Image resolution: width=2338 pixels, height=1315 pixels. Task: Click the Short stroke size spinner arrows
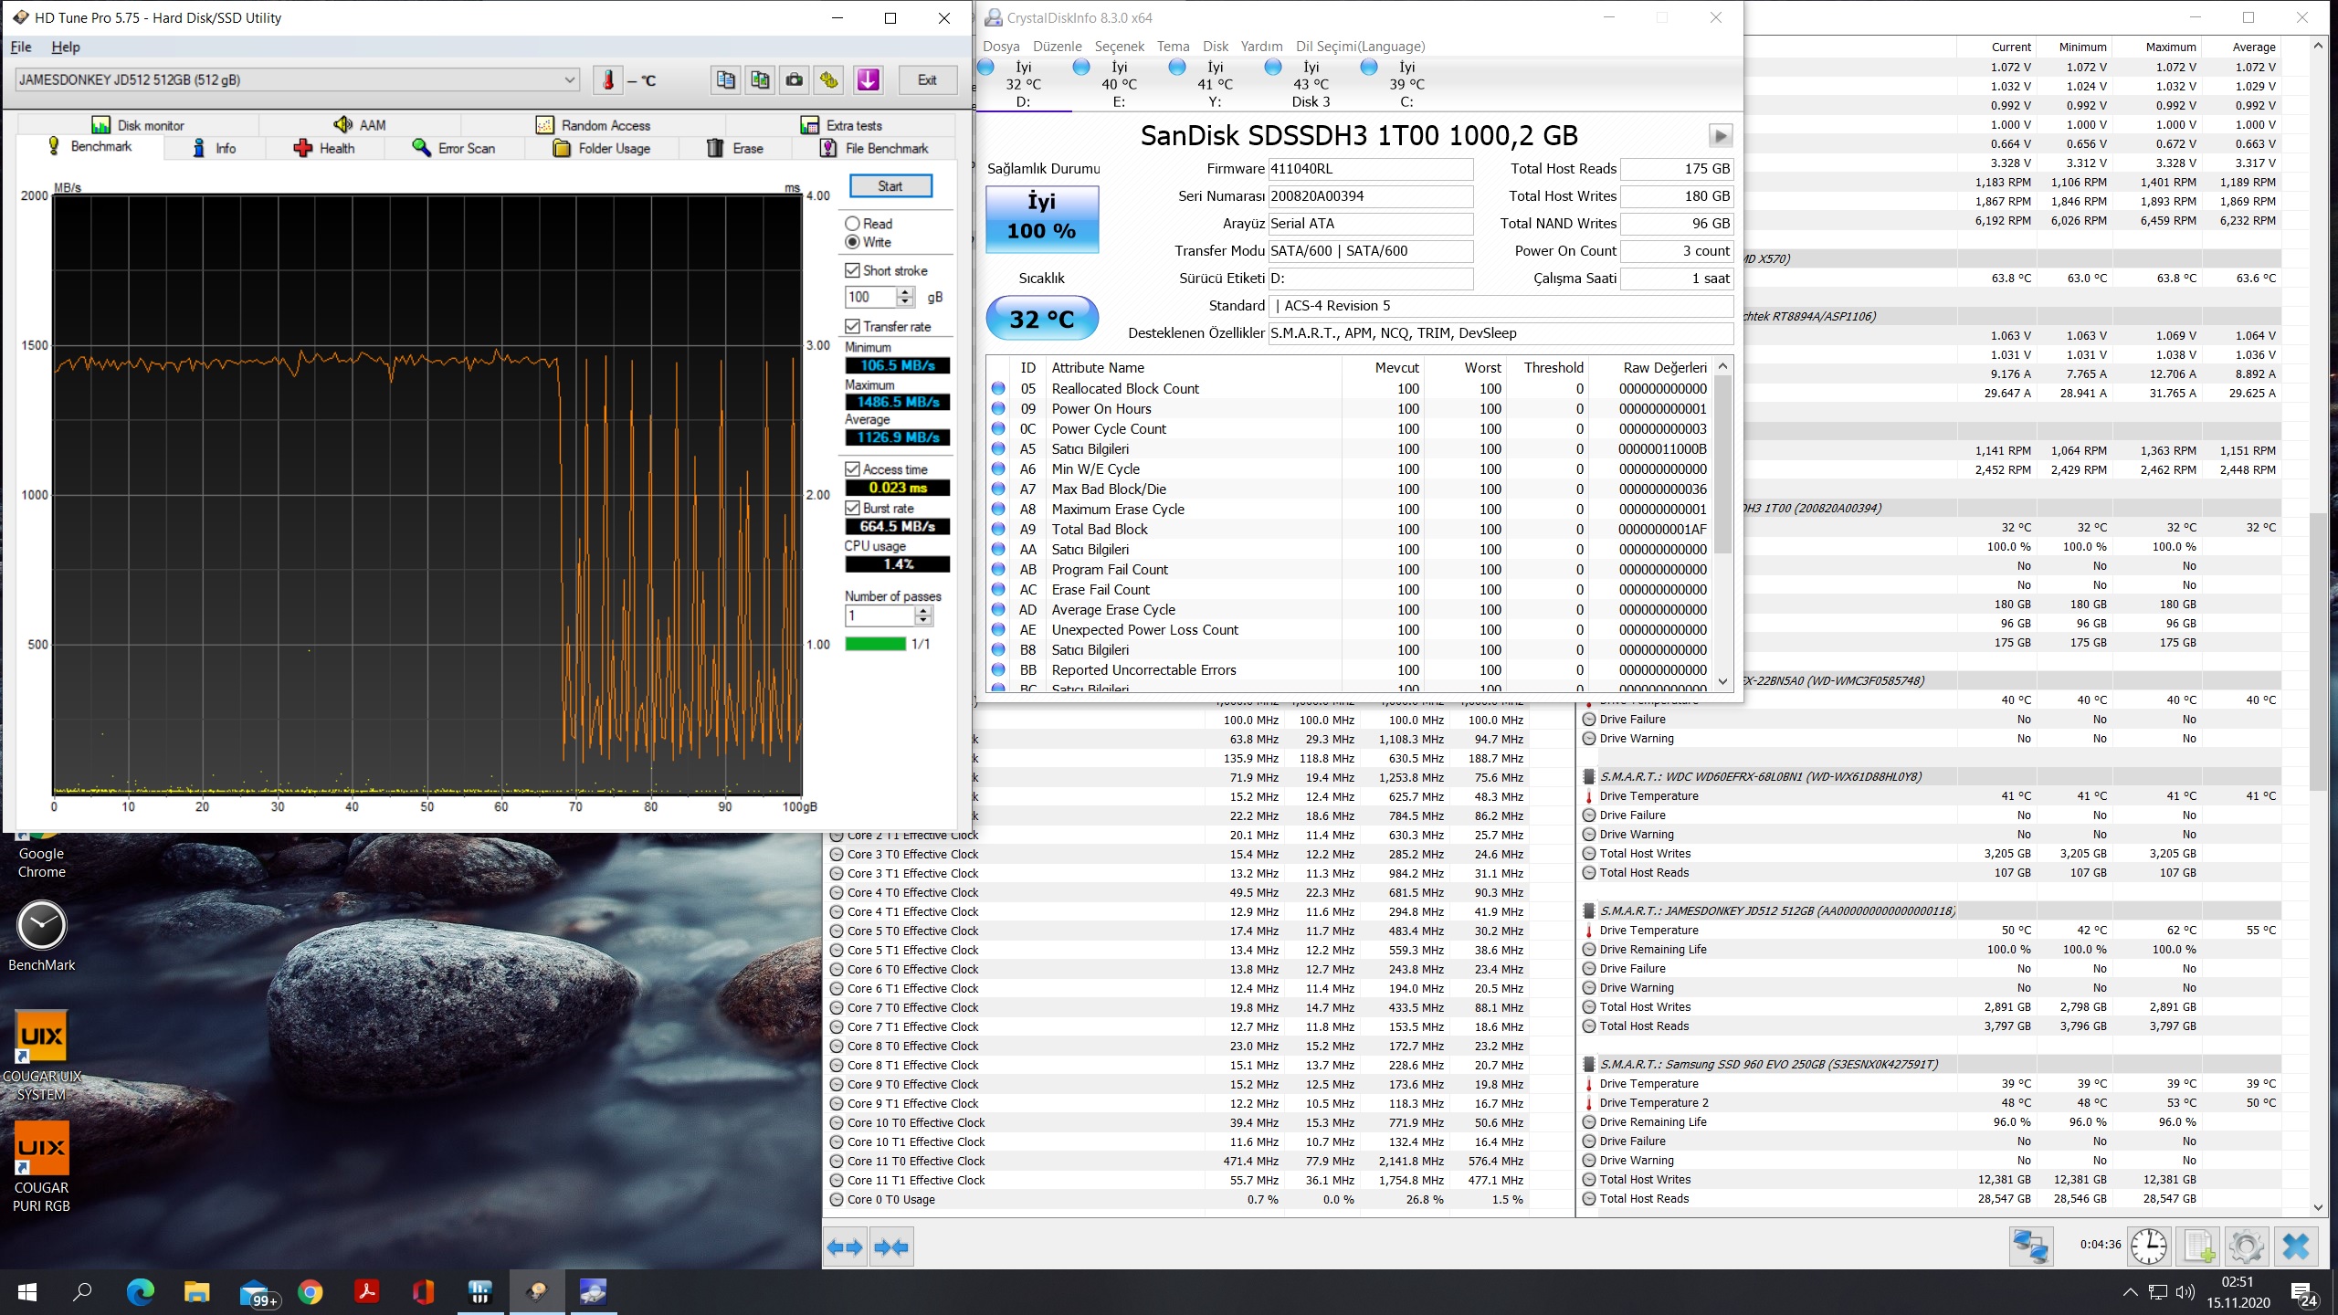click(x=905, y=297)
